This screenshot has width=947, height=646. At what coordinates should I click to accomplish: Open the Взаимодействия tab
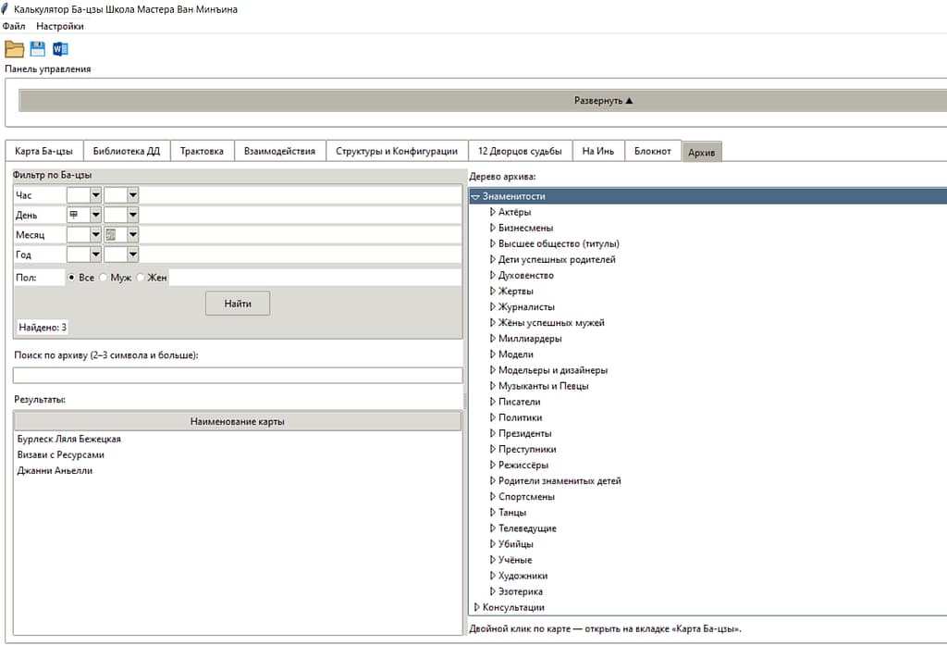pyautogui.click(x=279, y=151)
